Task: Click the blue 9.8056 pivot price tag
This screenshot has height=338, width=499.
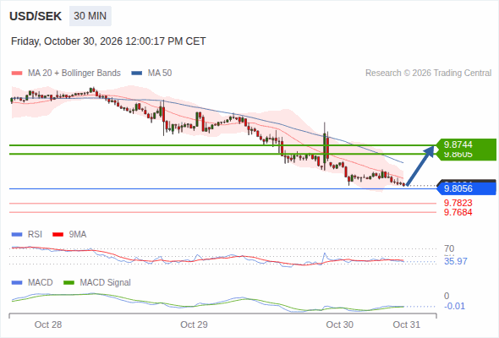Action: click(x=467, y=188)
